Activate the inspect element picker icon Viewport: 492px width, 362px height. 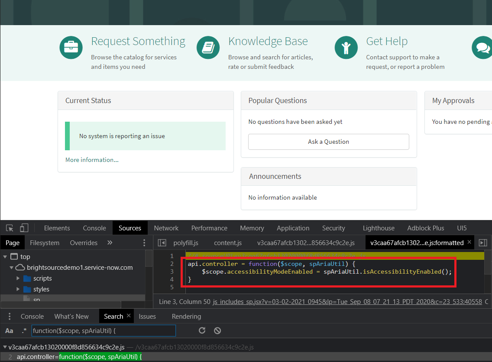(x=10, y=228)
